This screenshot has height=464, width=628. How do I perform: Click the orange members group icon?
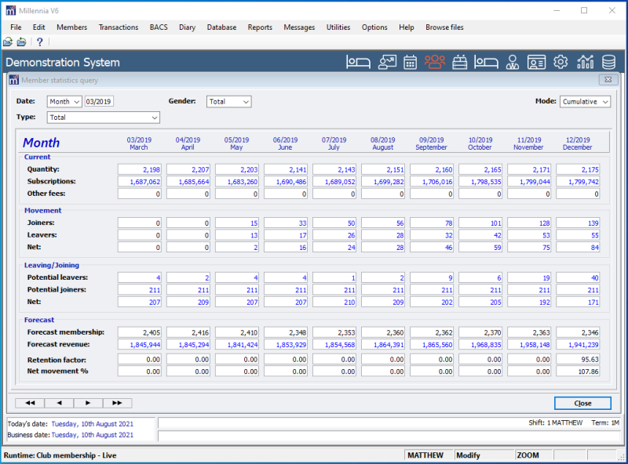coord(435,62)
